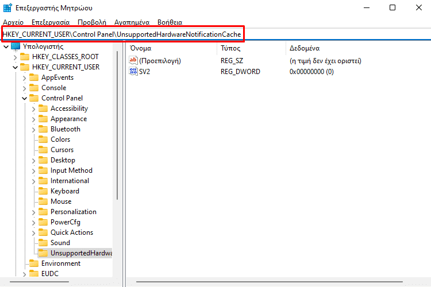Open the Προβολή menu
Viewport: 431px width, 287px height.
tap(92, 22)
